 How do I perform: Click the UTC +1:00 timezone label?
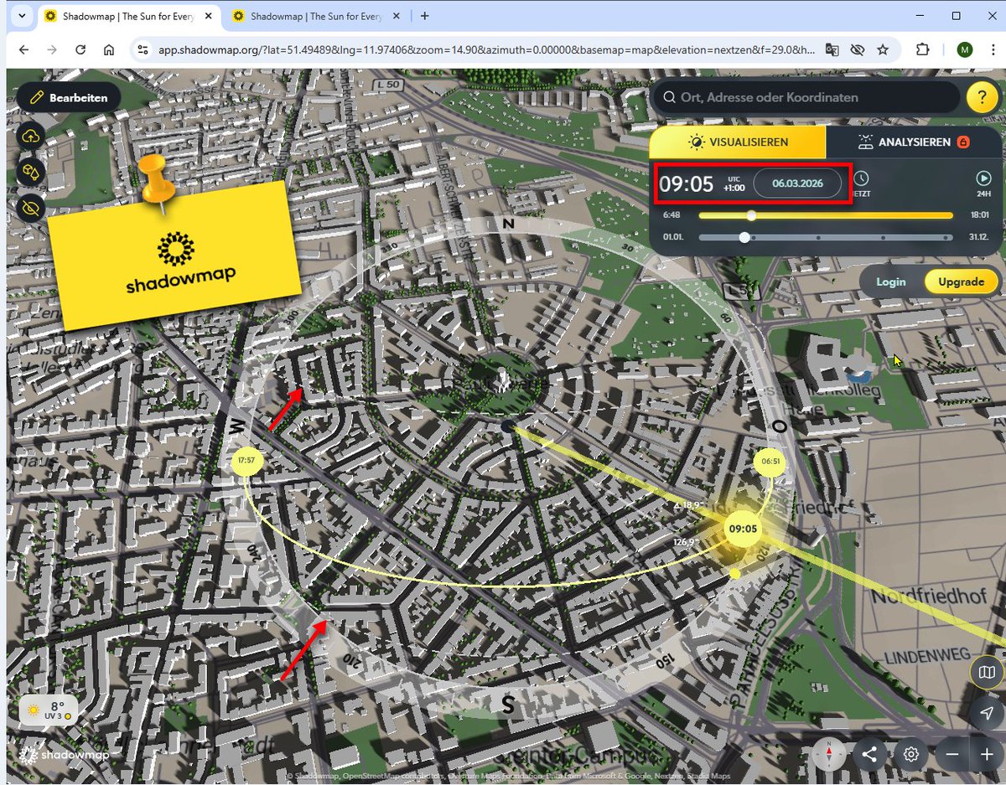click(x=734, y=183)
